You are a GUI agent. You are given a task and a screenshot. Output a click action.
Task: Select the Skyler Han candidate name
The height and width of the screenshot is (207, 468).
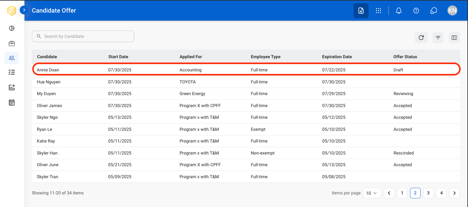(47, 153)
